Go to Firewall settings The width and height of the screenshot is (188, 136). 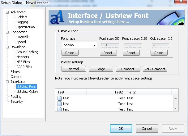(22, 37)
